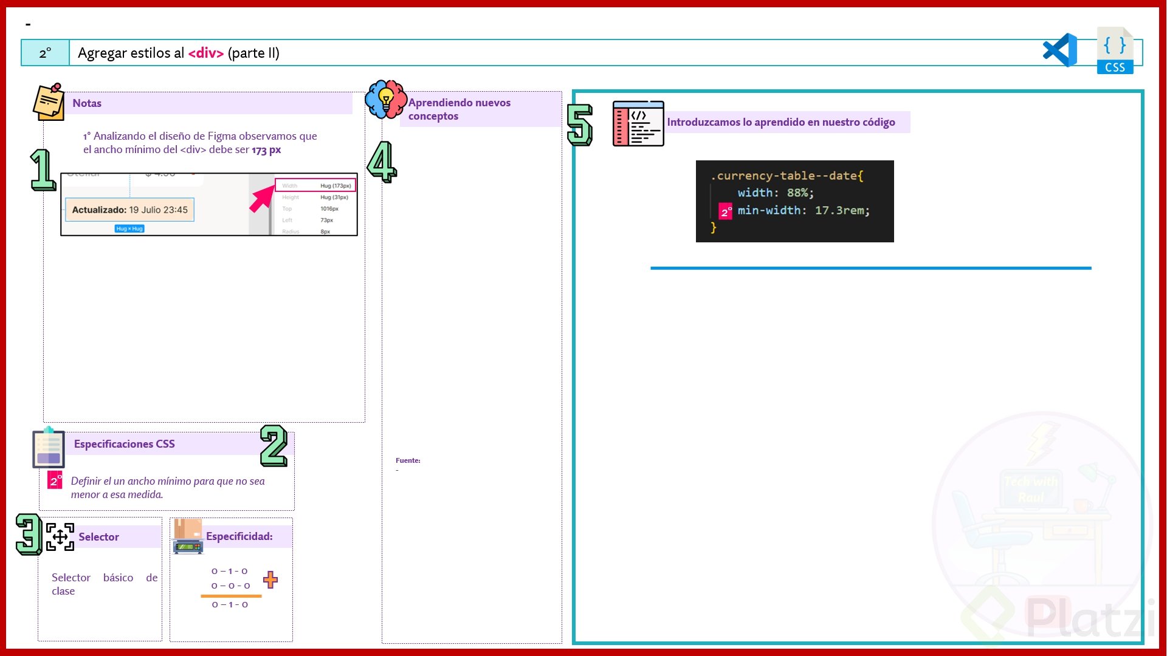This screenshot has height=656, width=1167.
Task: Click the 'Especificidad:' heading
Action: (x=239, y=536)
